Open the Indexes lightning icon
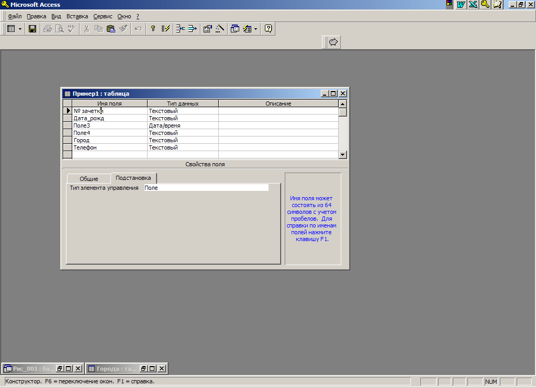This screenshot has width=536, height=388. (165, 29)
